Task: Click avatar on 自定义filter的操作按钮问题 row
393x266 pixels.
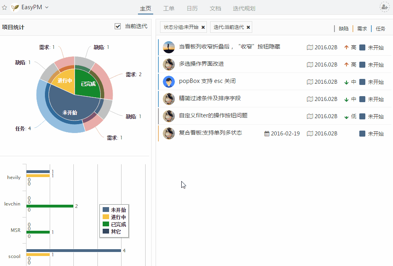Action: [169, 116]
